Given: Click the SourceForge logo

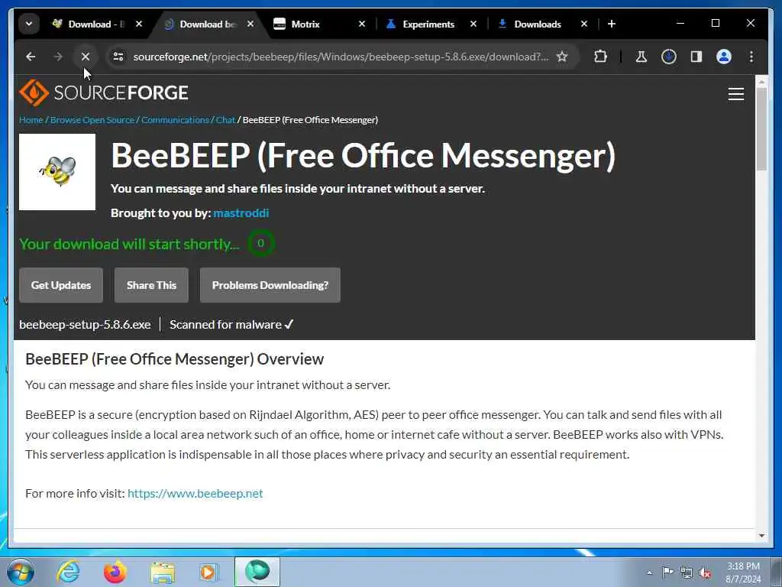Looking at the screenshot, I should click(x=104, y=92).
